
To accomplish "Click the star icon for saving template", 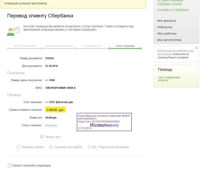I will point(51,147).
